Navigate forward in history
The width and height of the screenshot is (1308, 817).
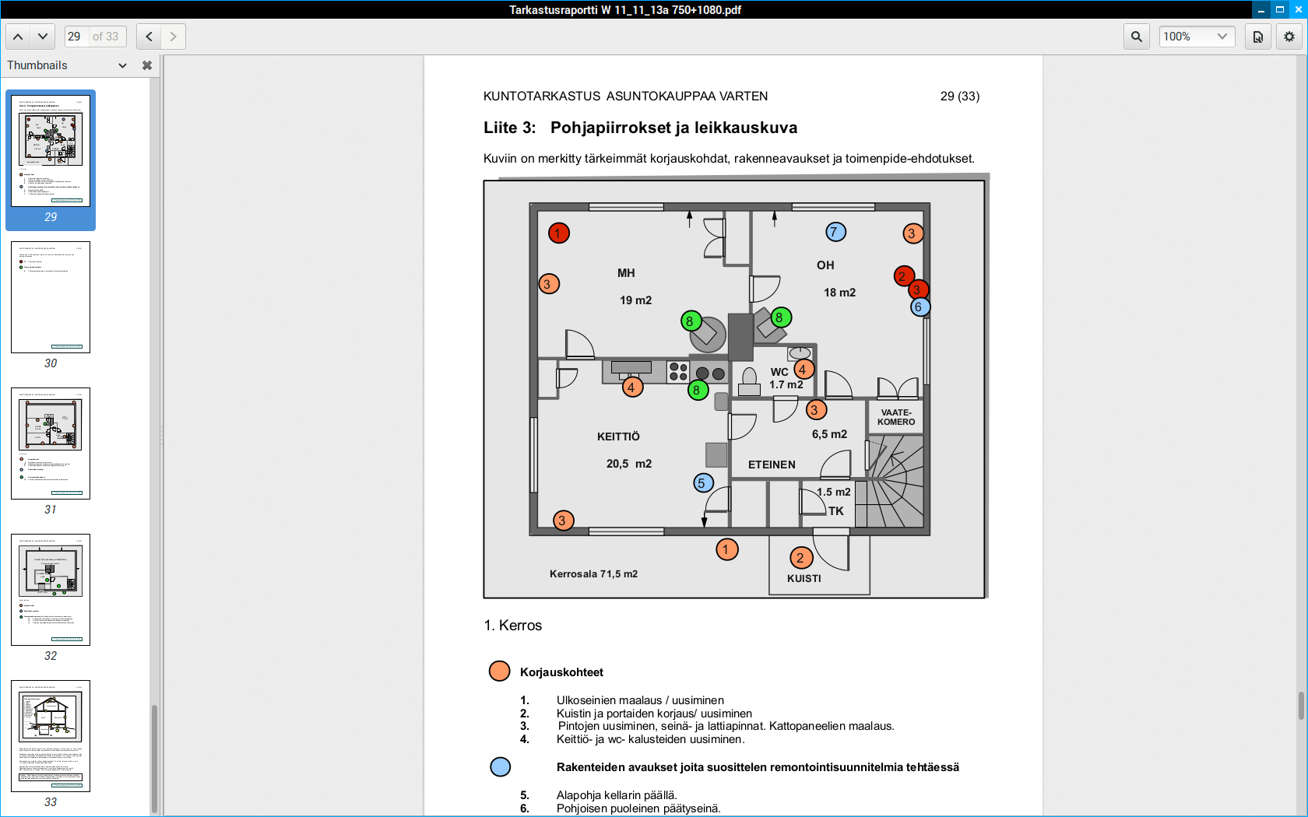(174, 37)
